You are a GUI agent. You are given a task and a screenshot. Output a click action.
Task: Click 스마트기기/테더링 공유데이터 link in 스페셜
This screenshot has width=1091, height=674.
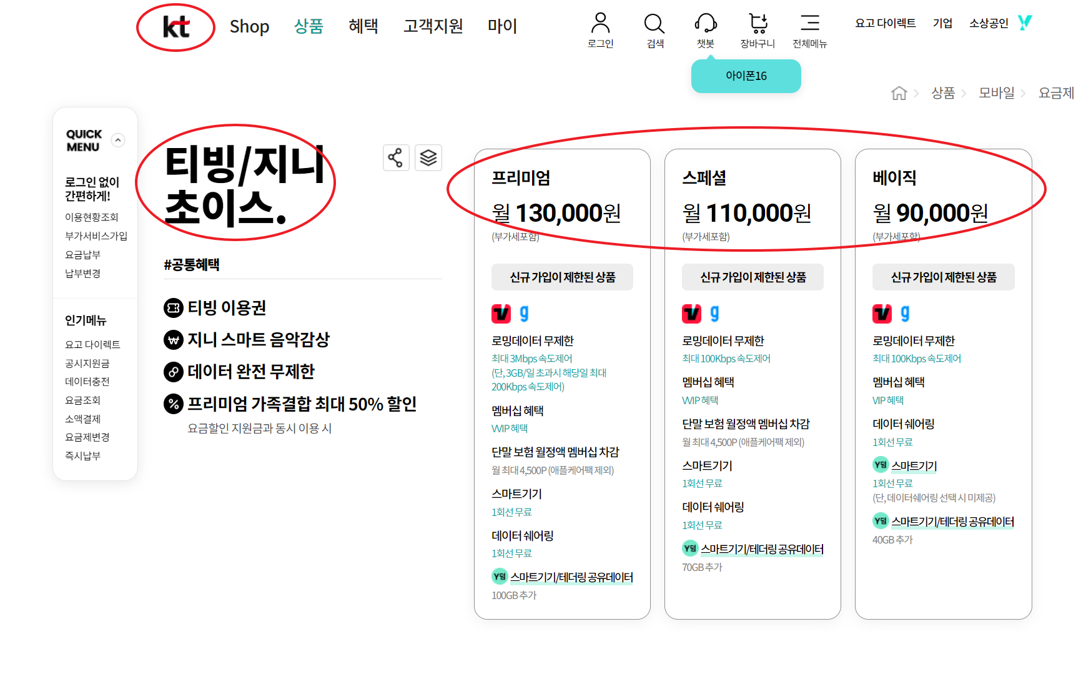(x=762, y=550)
